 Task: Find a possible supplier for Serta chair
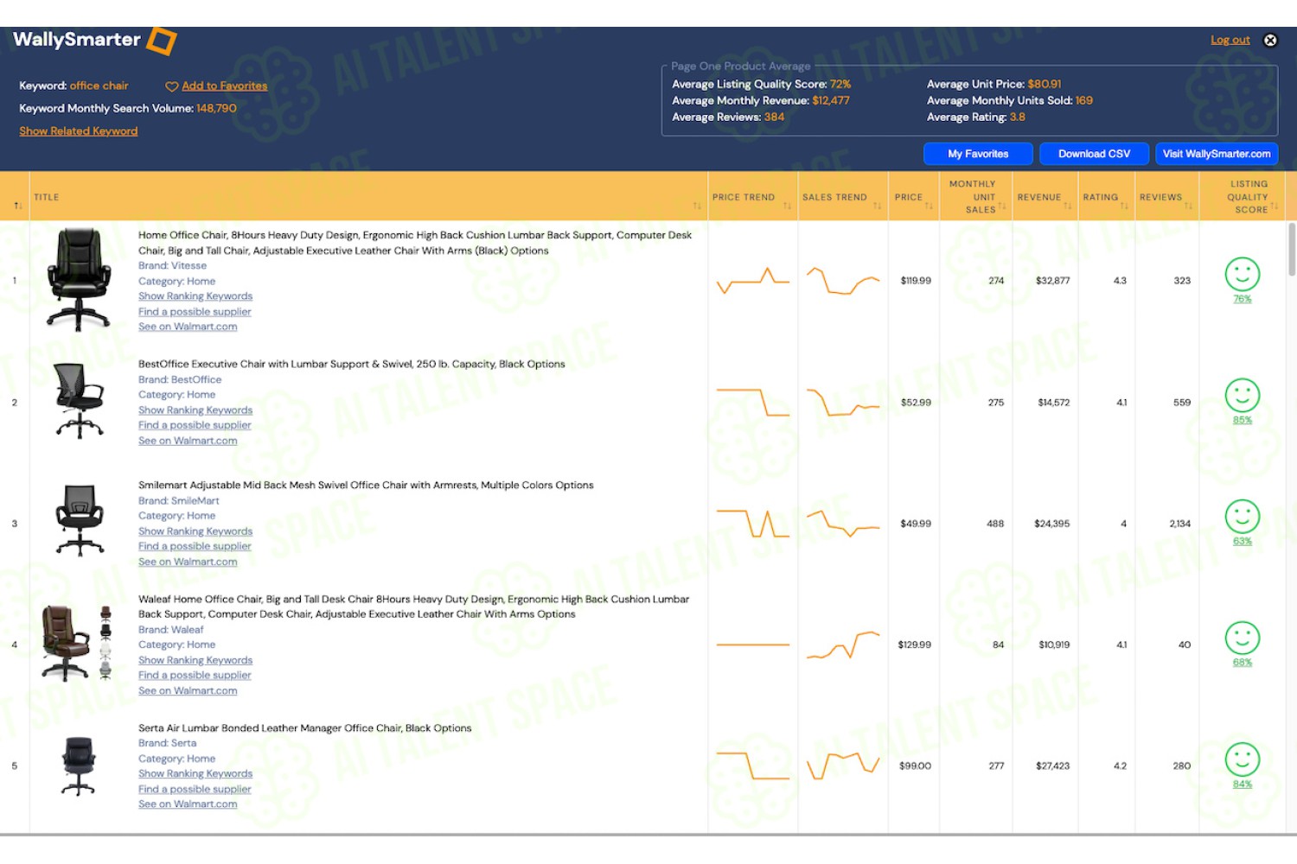pyautogui.click(x=195, y=790)
